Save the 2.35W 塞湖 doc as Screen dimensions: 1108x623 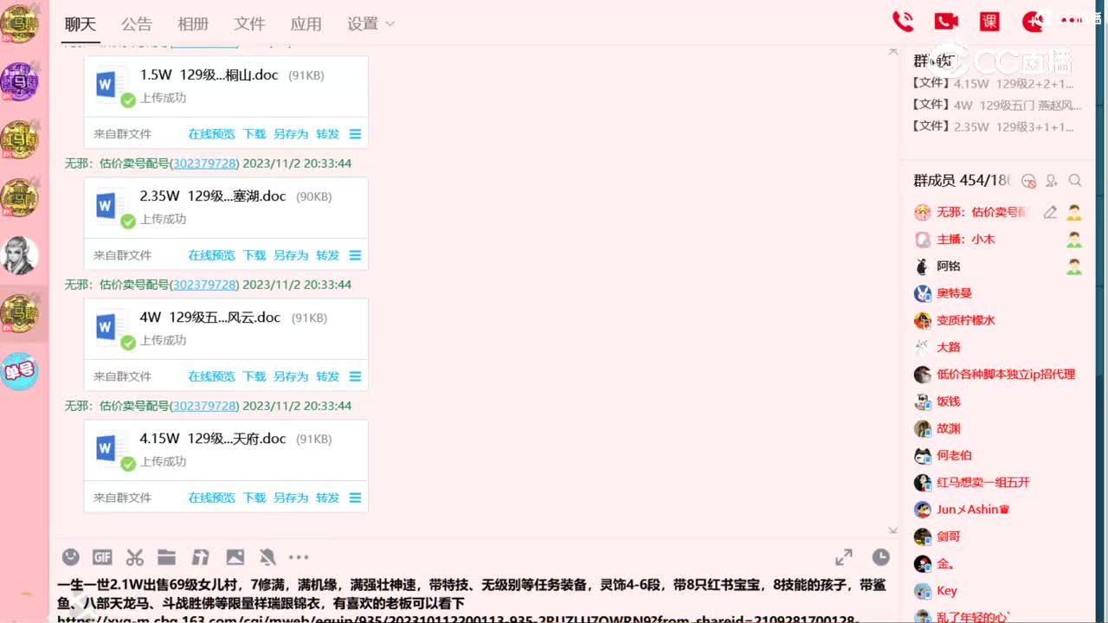tap(291, 255)
